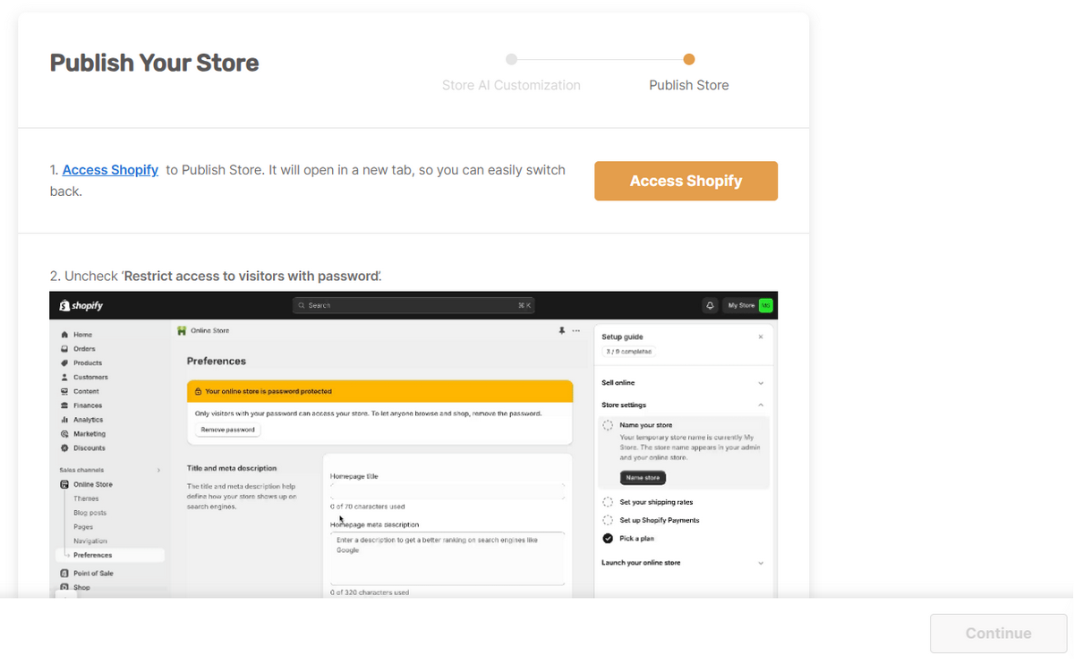Click the Shopify logo in the tutorial image

click(x=81, y=305)
